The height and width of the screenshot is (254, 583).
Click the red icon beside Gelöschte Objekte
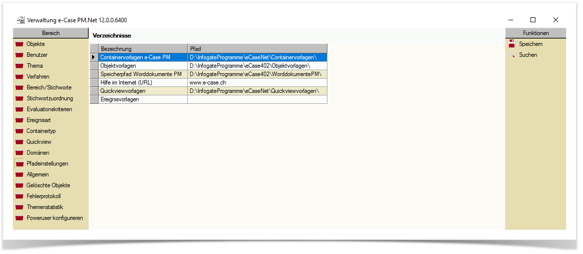tap(19, 185)
